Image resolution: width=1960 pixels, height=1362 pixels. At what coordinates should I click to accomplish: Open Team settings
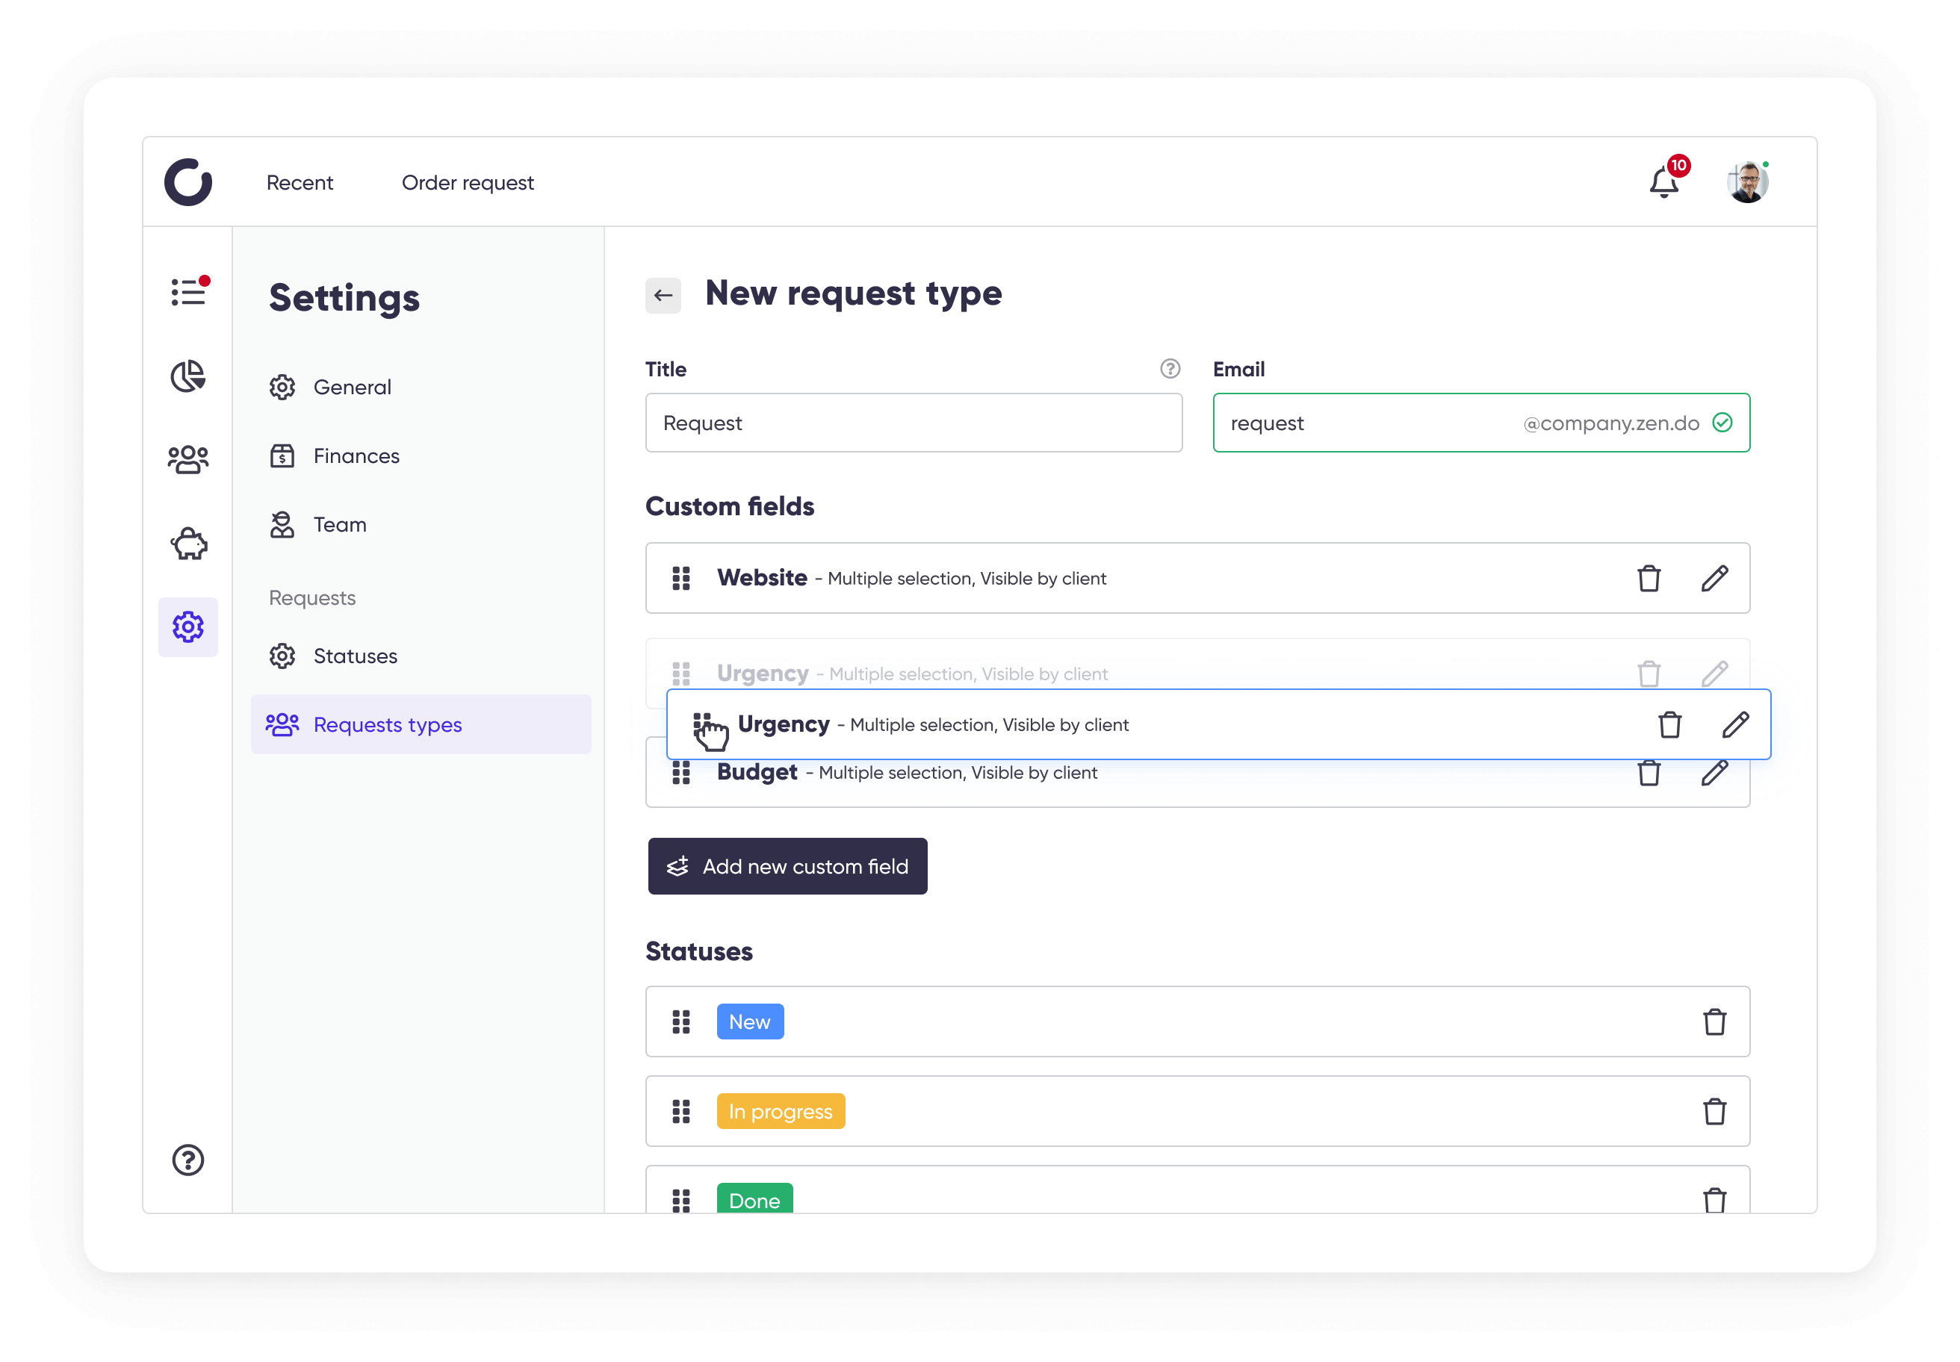[x=317, y=525]
